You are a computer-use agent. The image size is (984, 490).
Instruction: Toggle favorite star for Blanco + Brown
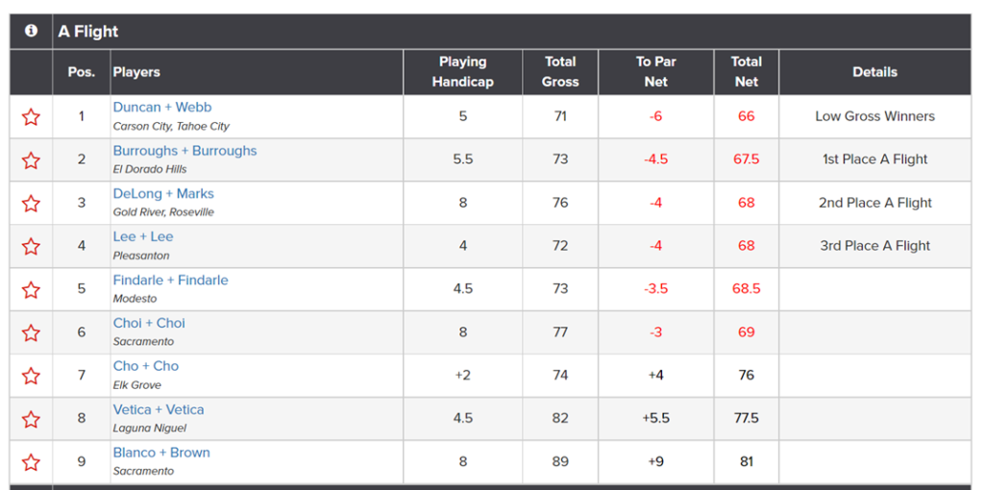tap(31, 462)
